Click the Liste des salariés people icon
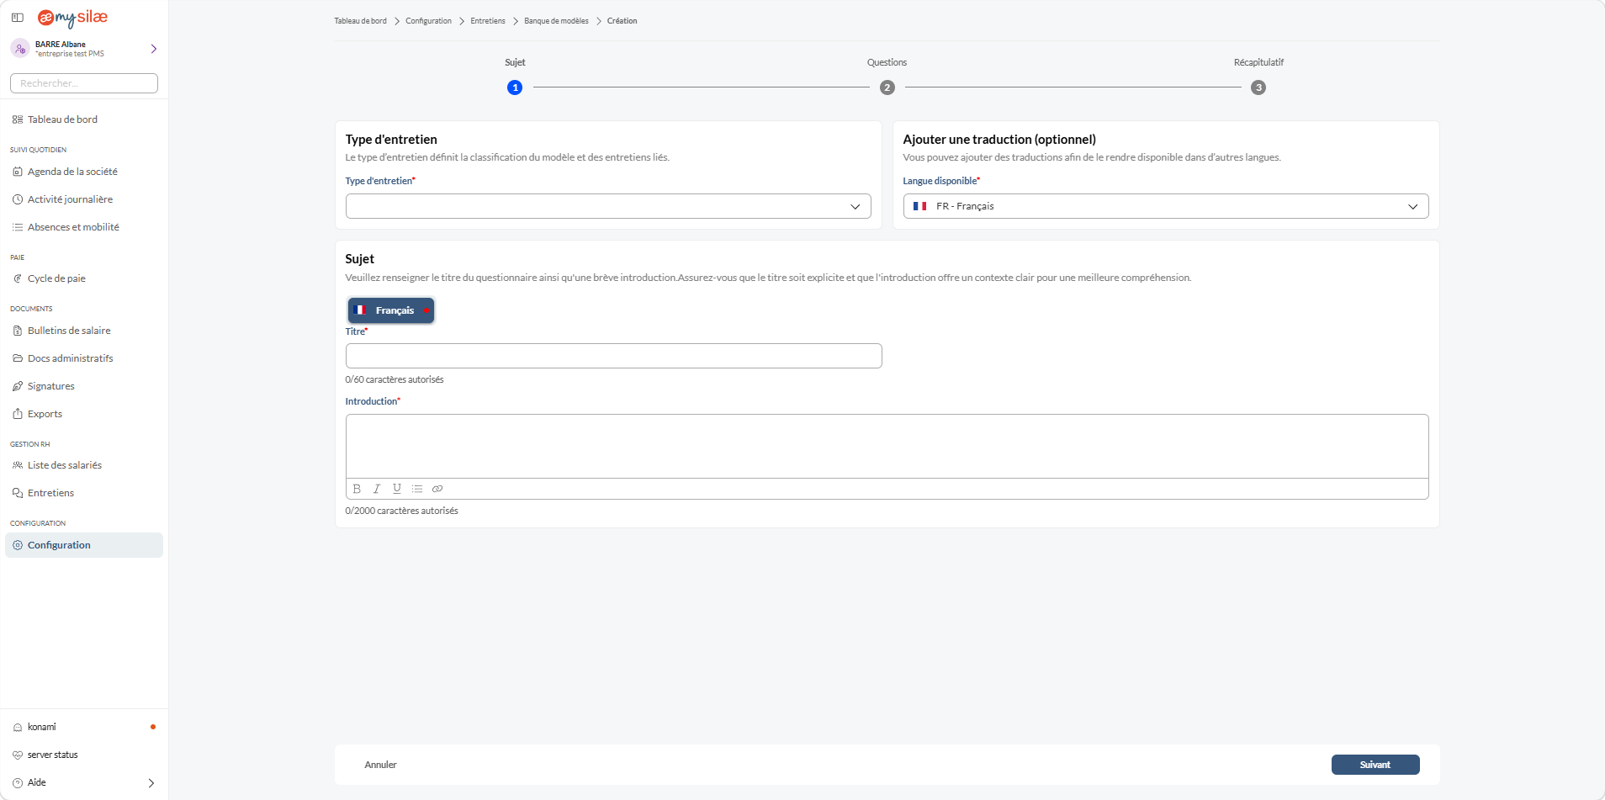Image resolution: width=1605 pixels, height=800 pixels. click(18, 465)
